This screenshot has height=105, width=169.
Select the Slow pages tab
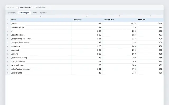point(24,13)
